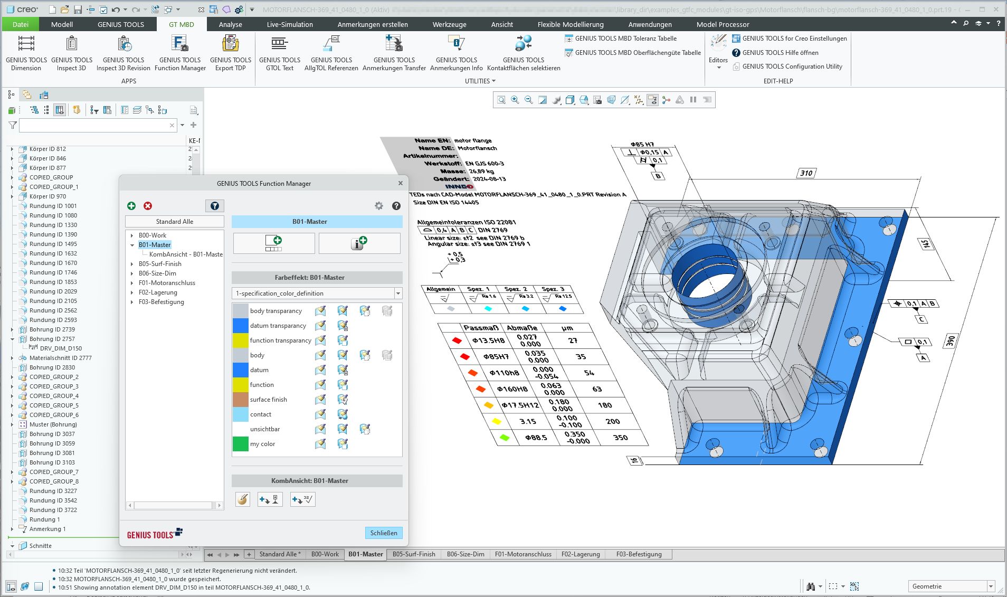Screen dimensions: 1007x597
Task: Click the tree filter icon in model tree toolbar
Action: (94, 110)
